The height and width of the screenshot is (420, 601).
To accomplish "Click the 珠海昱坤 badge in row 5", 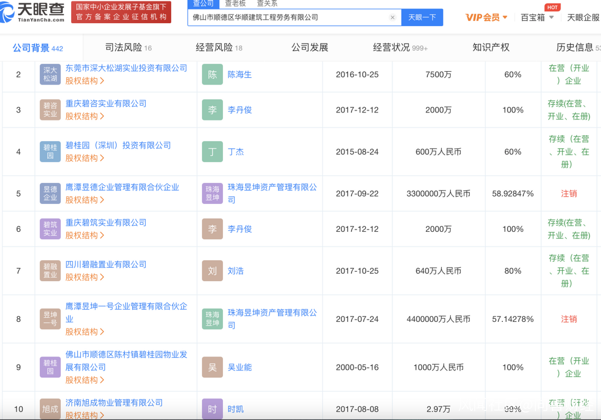I will coord(212,194).
